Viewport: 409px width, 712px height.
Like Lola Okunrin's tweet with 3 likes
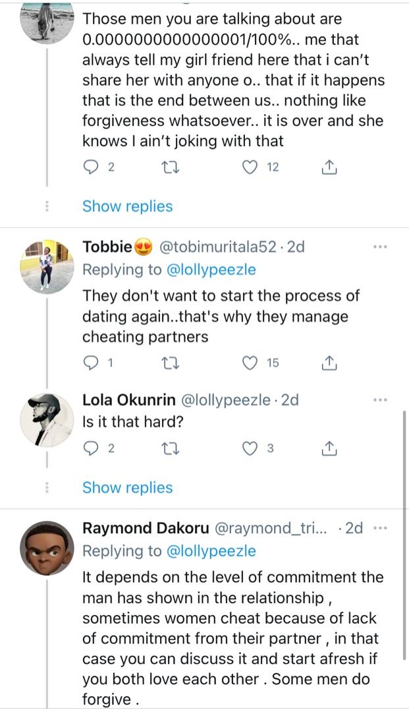tap(250, 449)
